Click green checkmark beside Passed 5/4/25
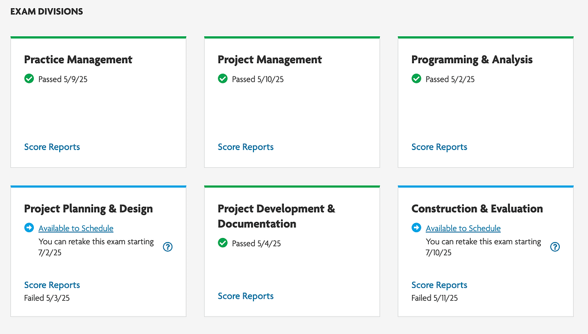Viewport: 588px width, 334px height. coord(223,243)
